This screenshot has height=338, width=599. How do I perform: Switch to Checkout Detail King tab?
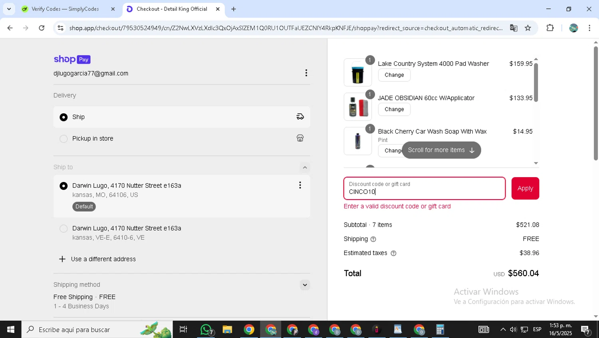tap(172, 9)
